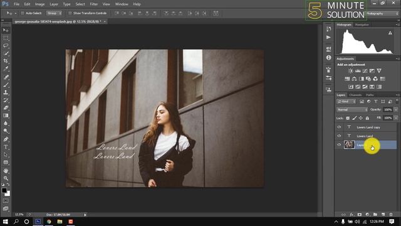The image size is (401, 226).
Task: Add a layer mask from Layers panel
Action: click(360, 215)
